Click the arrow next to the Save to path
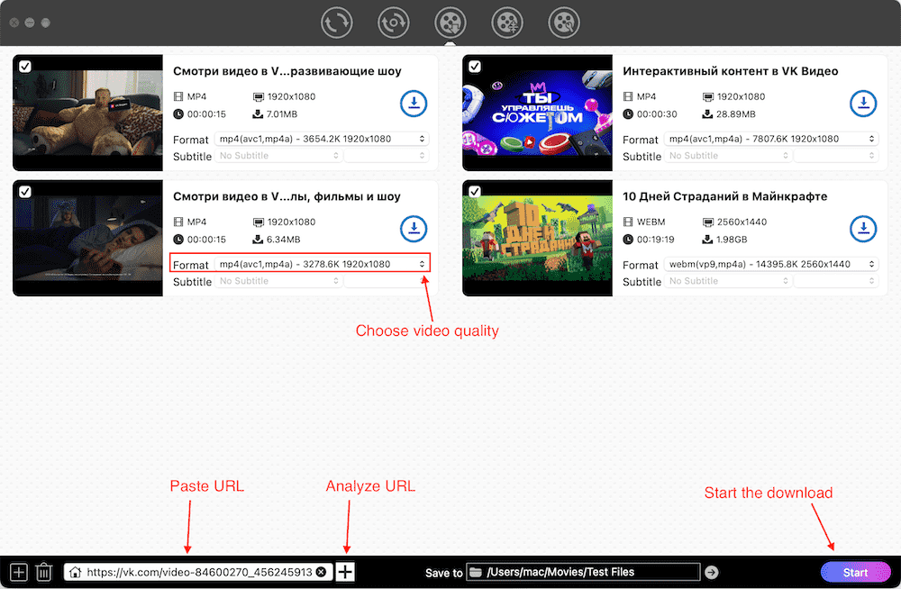Image resolution: width=901 pixels, height=589 pixels. coord(711,571)
